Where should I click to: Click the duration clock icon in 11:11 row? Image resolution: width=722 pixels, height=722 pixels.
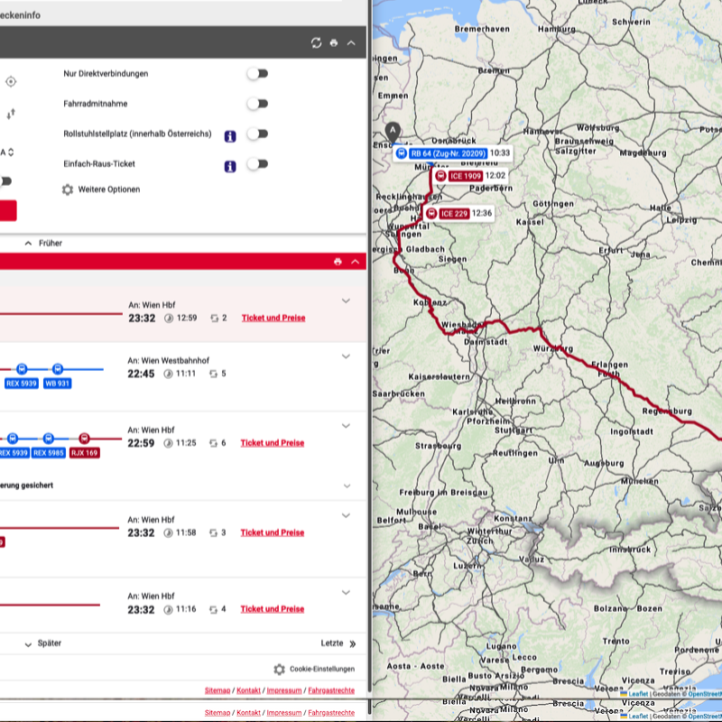[168, 374]
